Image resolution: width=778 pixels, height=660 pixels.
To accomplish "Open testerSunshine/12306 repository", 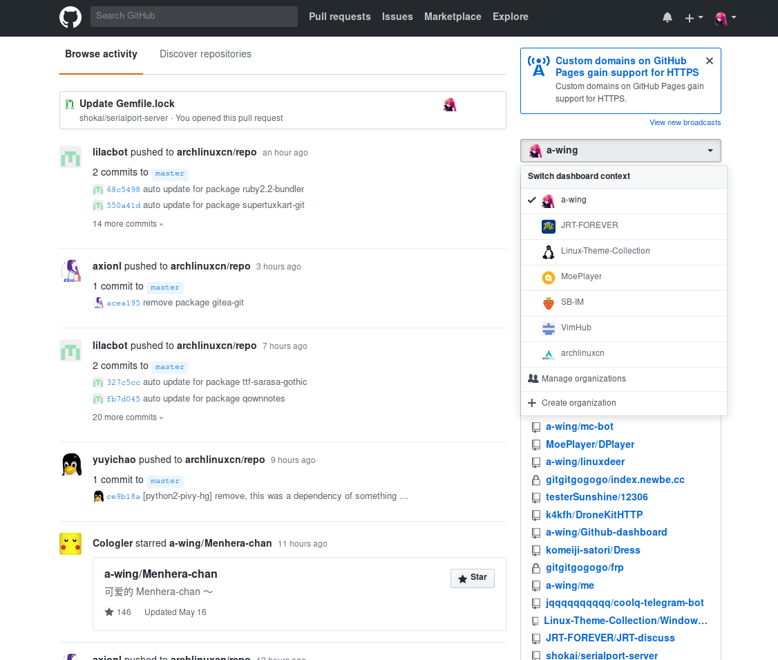I will 597,497.
